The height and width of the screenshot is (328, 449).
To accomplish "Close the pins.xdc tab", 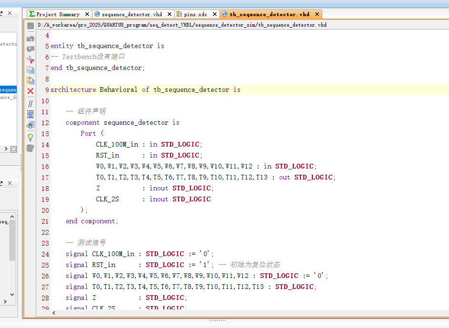I will [x=214, y=14].
